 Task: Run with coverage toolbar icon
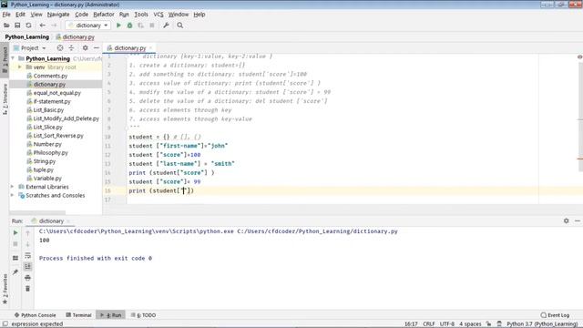[x=140, y=26]
